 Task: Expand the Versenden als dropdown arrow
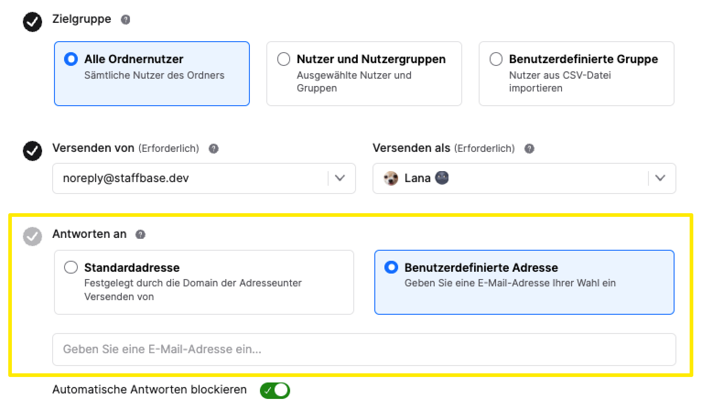tap(660, 178)
